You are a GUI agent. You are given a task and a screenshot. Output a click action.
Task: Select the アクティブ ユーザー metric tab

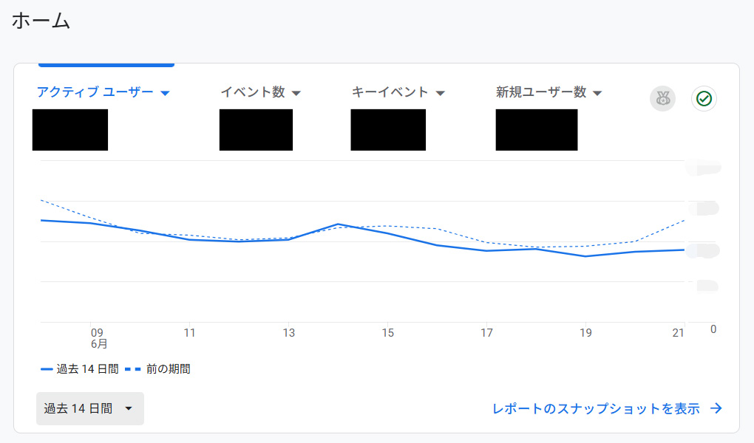(x=95, y=92)
